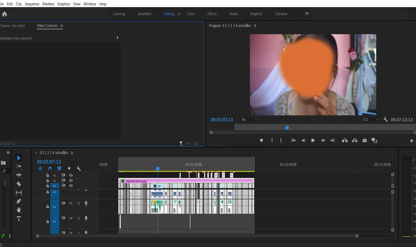Open the 1/2 playback resolution dropdown

pos(370,120)
